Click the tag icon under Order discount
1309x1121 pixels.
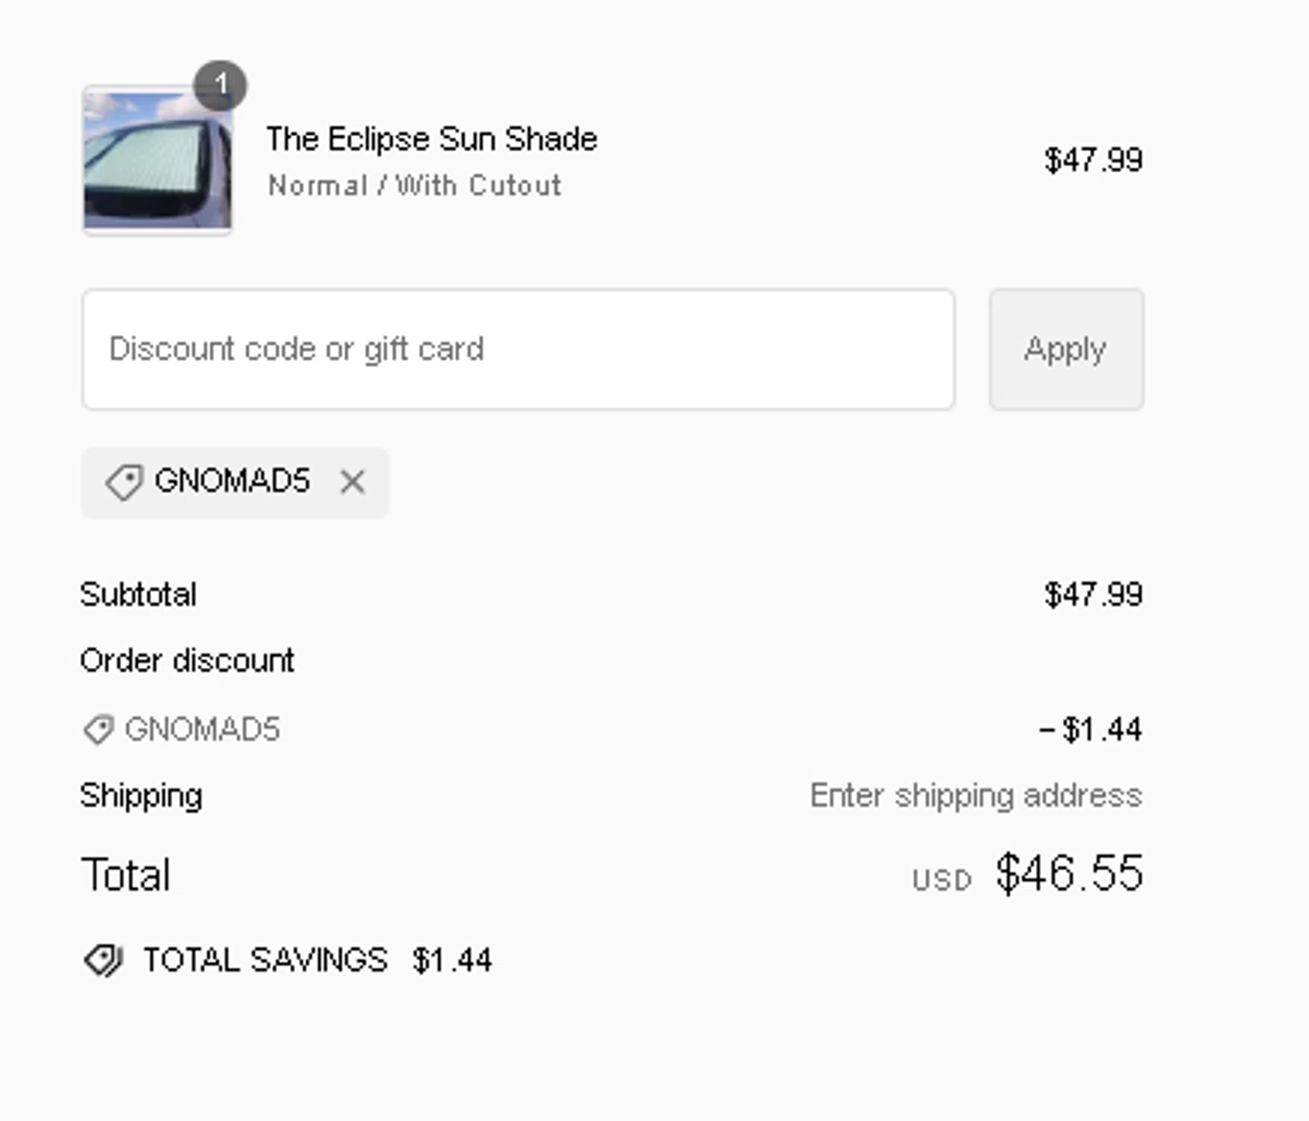click(x=99, y=730)
